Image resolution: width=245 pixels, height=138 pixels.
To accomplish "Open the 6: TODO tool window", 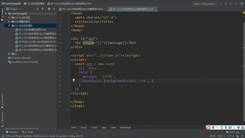I will point(28,132).
